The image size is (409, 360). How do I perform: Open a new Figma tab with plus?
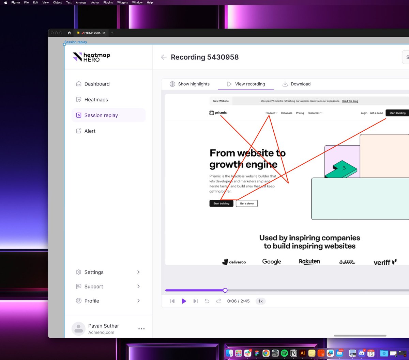coord(112,33)
